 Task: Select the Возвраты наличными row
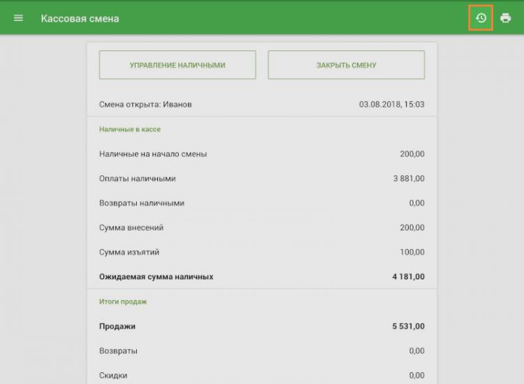[x=142, y=203]
